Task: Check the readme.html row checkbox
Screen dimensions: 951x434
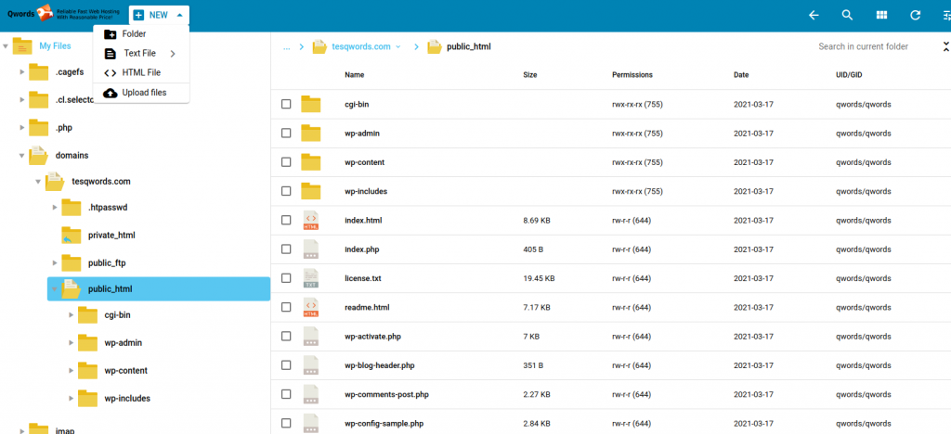Action: click(x=286, y=308)
